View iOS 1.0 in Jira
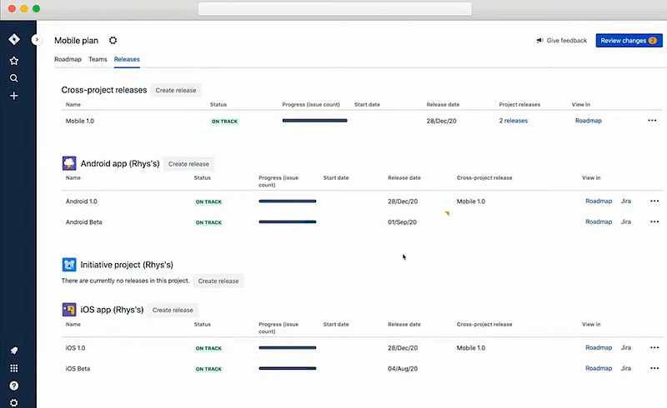667x408 pixels. (x=626, y=348)
